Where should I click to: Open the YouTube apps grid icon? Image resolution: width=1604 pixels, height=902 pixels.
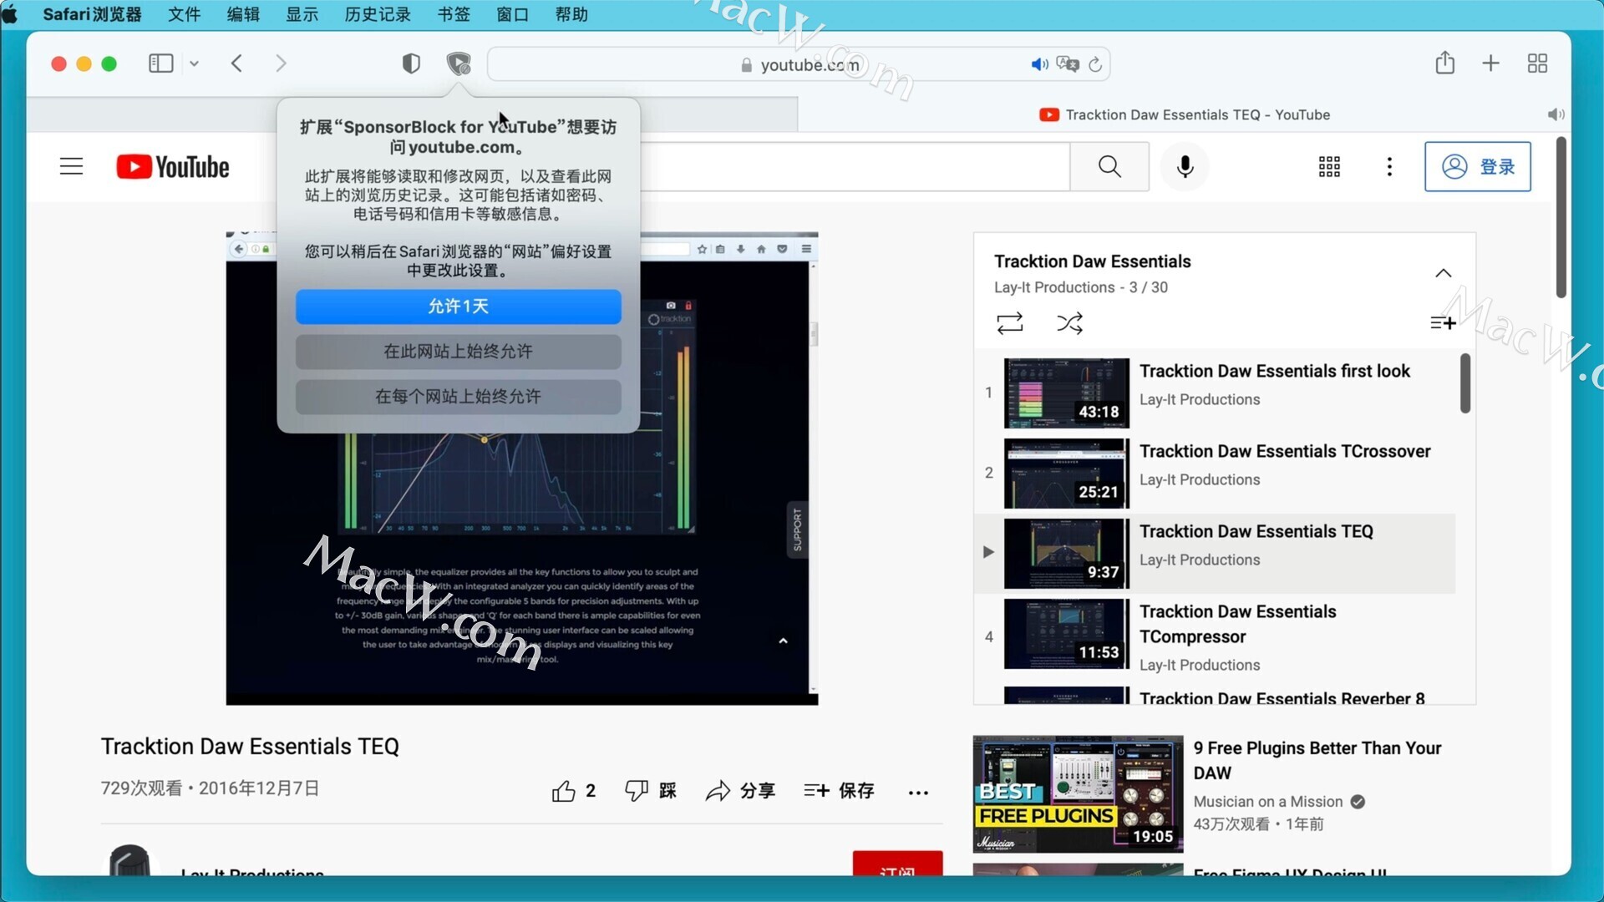1329,166
